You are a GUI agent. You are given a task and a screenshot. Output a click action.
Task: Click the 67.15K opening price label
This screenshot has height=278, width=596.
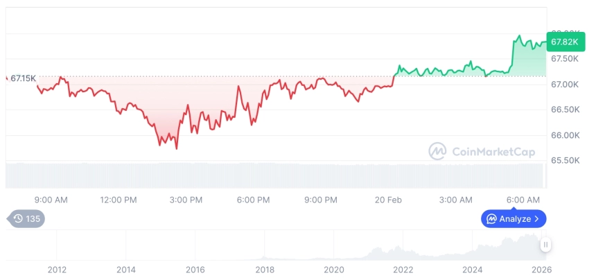click(x=23, y=78)
